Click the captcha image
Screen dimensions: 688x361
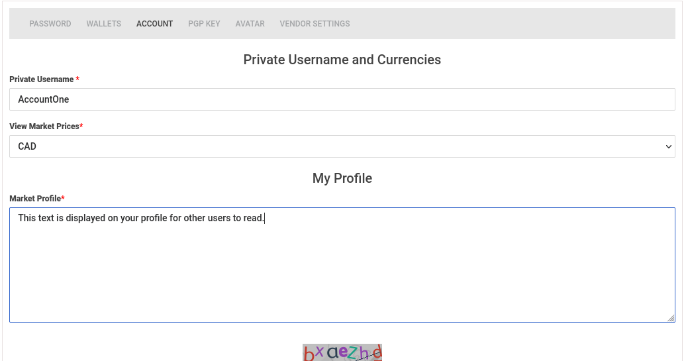[342, 352]
